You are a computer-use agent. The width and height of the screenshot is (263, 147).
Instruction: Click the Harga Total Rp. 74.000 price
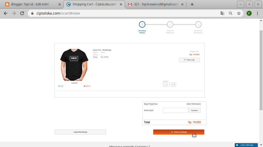(x=194, y=55)
